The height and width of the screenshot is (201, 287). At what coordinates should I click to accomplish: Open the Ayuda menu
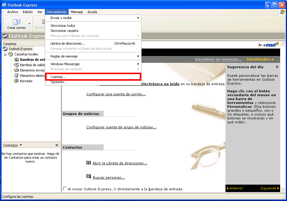point(92,12)
